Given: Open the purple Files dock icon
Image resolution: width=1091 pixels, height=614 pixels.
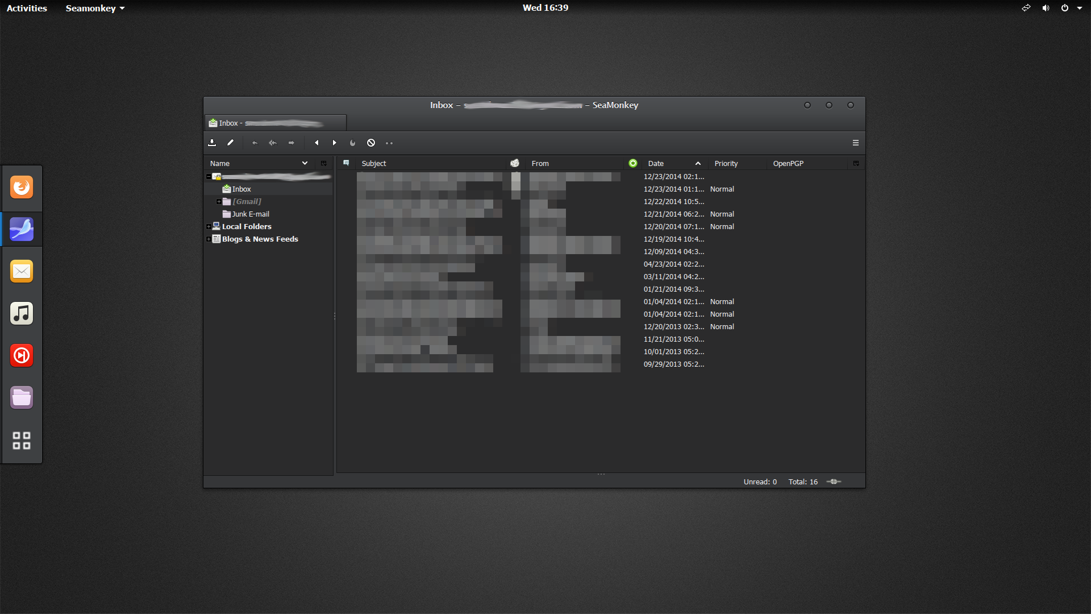Looking at the screenshot, I should 22,397.
